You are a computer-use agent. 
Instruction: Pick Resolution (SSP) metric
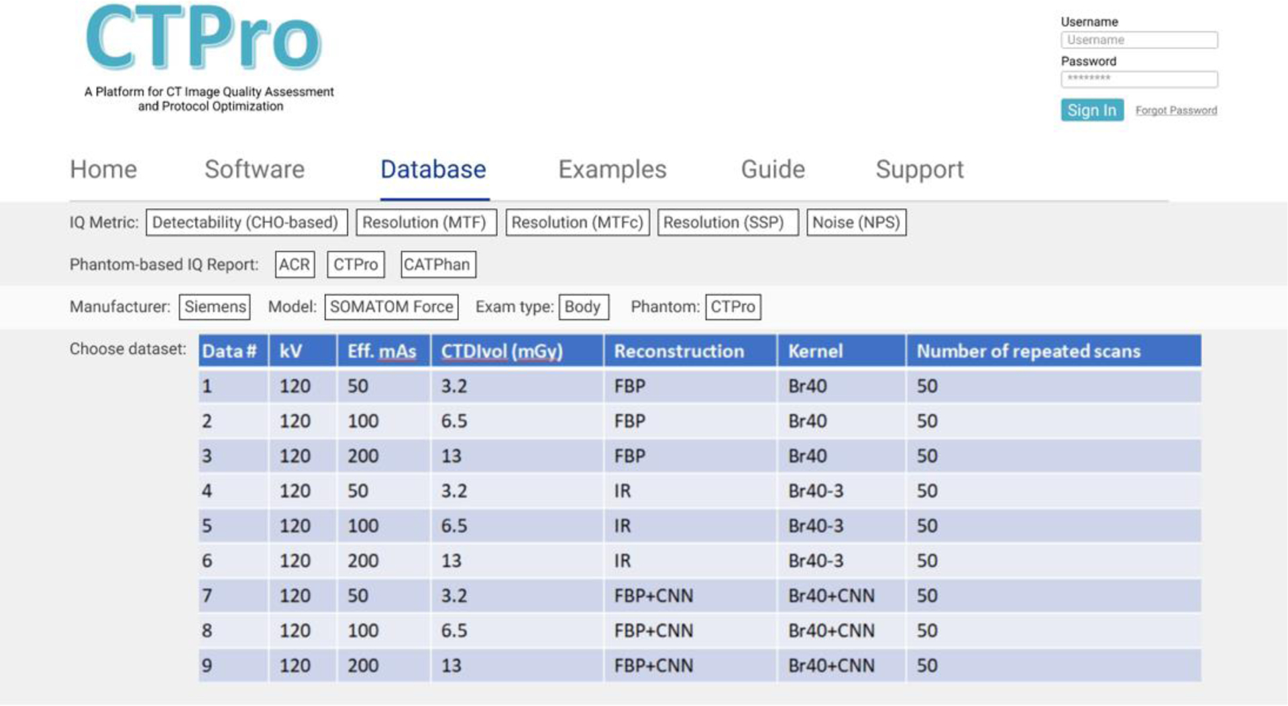pyautogui.click(x=728, y=223)
